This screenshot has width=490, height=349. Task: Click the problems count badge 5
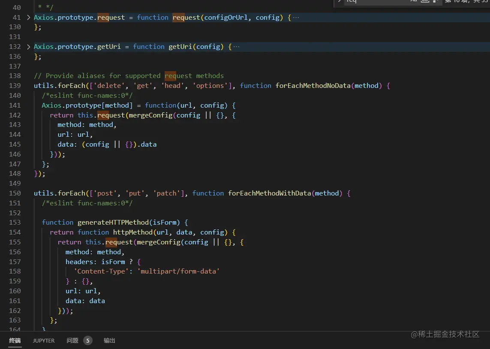(x=88, y=340)
